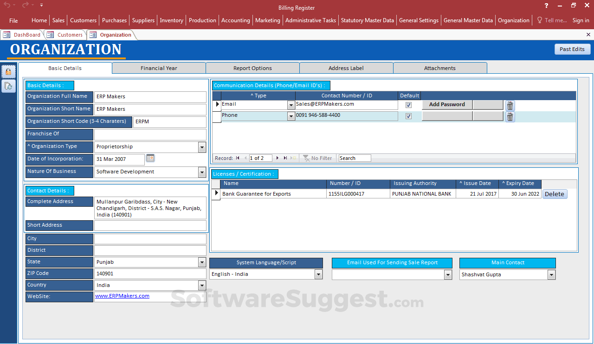Go to next record in navigator
This screenshot has width=594, height=344.
pos(278,158)
